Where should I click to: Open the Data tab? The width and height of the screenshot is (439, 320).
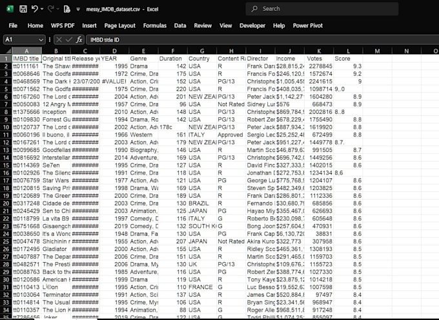point(180,26)
